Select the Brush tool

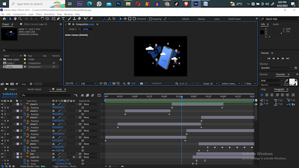(69, 19)
